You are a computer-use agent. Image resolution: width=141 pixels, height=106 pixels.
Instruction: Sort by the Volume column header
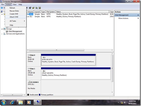[30, 12]
